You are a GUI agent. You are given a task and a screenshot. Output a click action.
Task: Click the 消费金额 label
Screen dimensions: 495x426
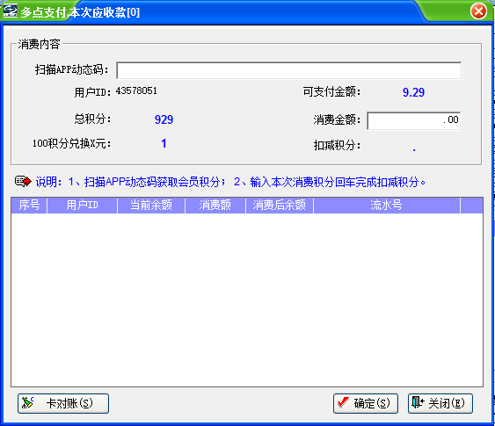pos(337,119)
